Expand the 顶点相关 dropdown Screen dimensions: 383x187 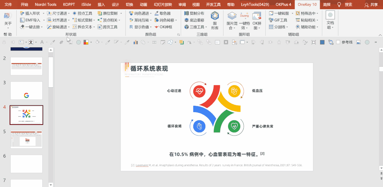click(119, 20)
